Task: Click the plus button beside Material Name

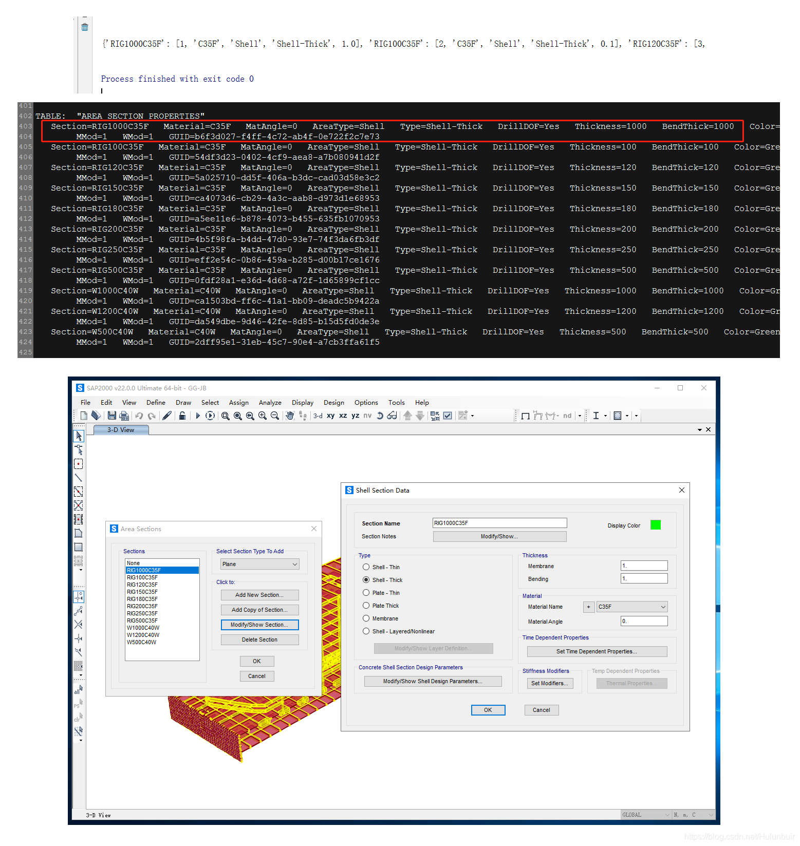Action: (589, 607)
